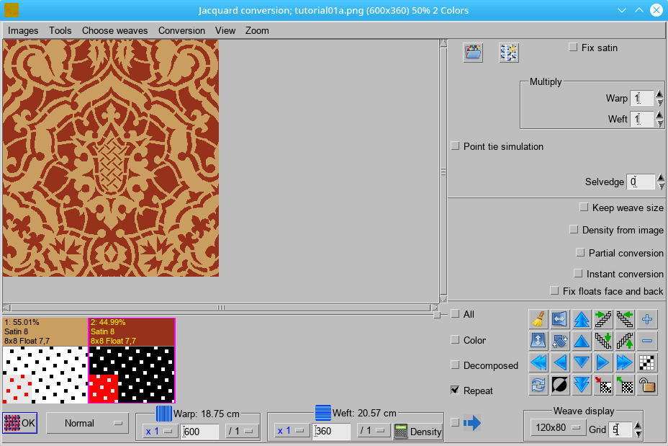Check the Color checkbox
Screen dimensions: 668x446
(x=455, y=340)
